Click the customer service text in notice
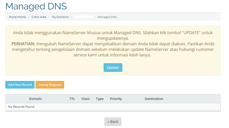The width and height of the screenshot is (229, 128). coord(198,49)
